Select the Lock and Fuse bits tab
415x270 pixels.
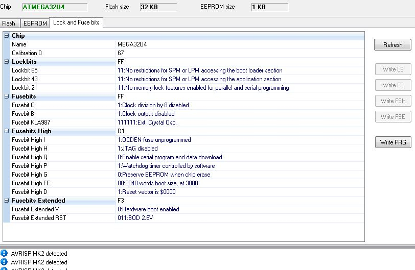[76, 22]
